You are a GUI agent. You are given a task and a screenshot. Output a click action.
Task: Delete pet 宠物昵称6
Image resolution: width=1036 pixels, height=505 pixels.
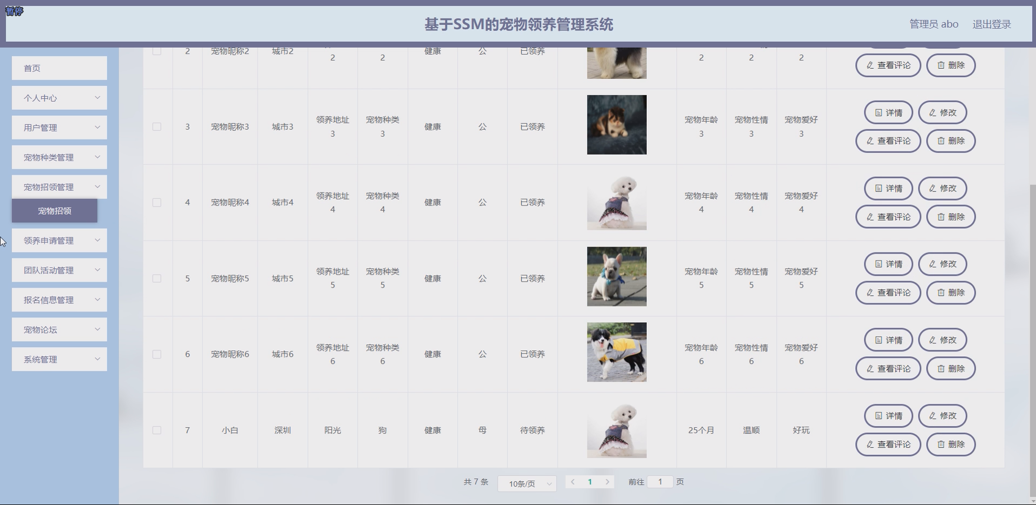click(x=950, y=368)
